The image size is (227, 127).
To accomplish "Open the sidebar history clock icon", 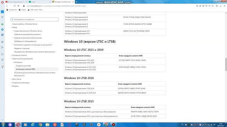I will click(x=2, y=60).
